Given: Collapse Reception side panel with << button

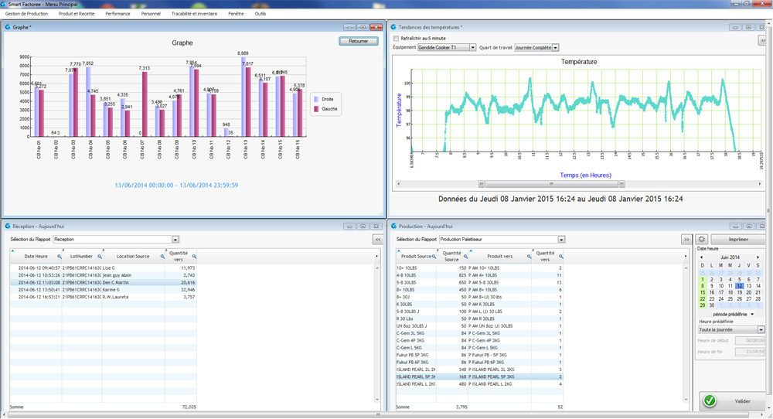Looking at the screenshot, I should click(x=378, y=239).
